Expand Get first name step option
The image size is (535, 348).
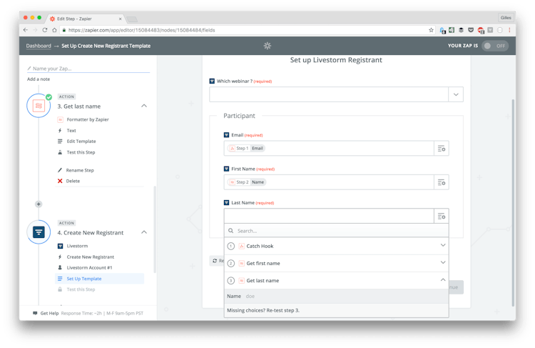442,263
